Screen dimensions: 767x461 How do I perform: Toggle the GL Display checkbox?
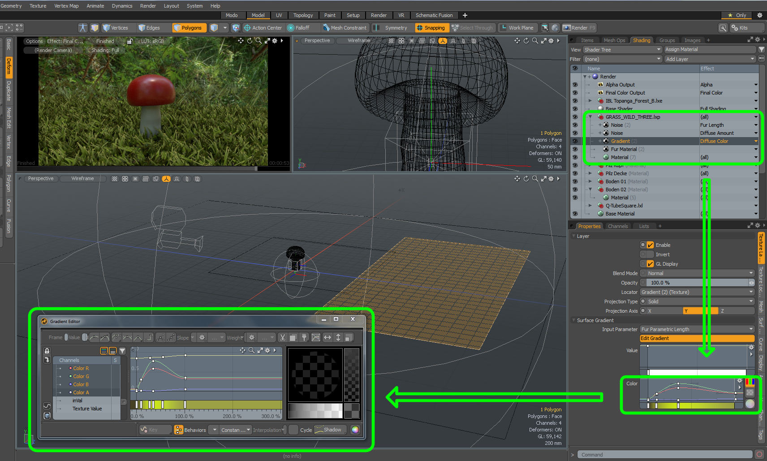point(650,264)
